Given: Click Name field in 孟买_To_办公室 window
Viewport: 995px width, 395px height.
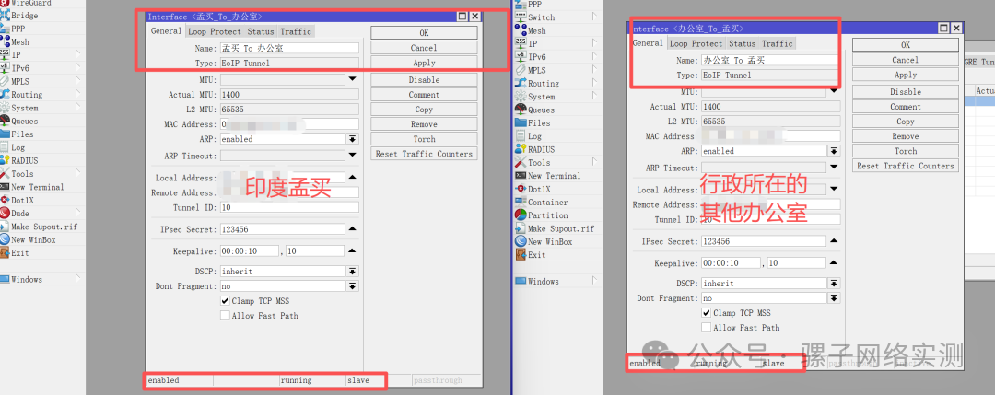Looking at the screenshot, I should [x=289, y=48].
